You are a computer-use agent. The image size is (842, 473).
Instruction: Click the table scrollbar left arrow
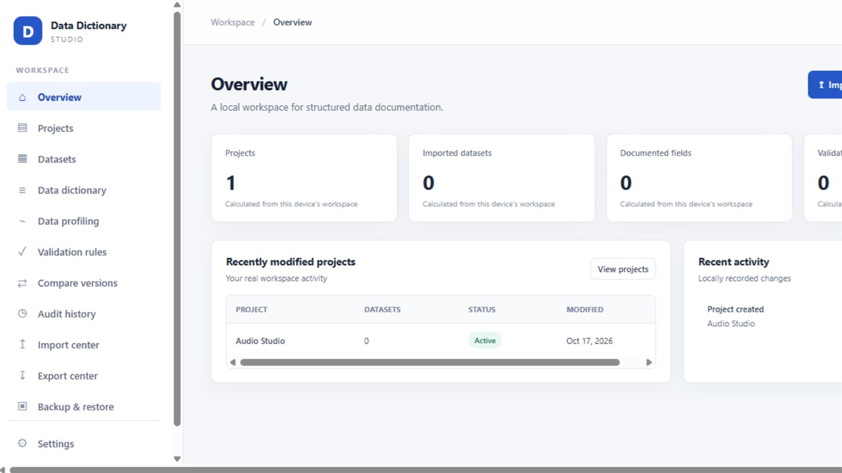[233, 362]
